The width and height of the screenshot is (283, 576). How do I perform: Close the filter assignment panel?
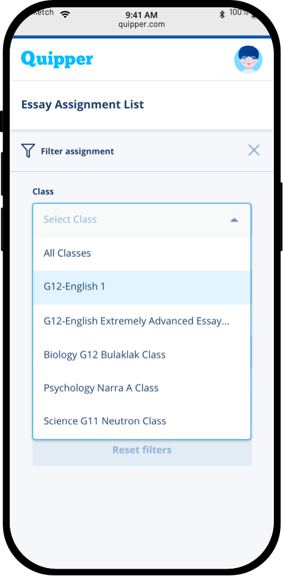[254, 150]
